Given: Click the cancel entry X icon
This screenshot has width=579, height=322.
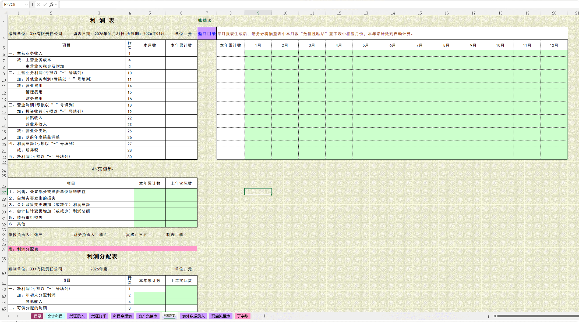Looking at the screenshot, I should pyautogui.click(x=38, y=5).
